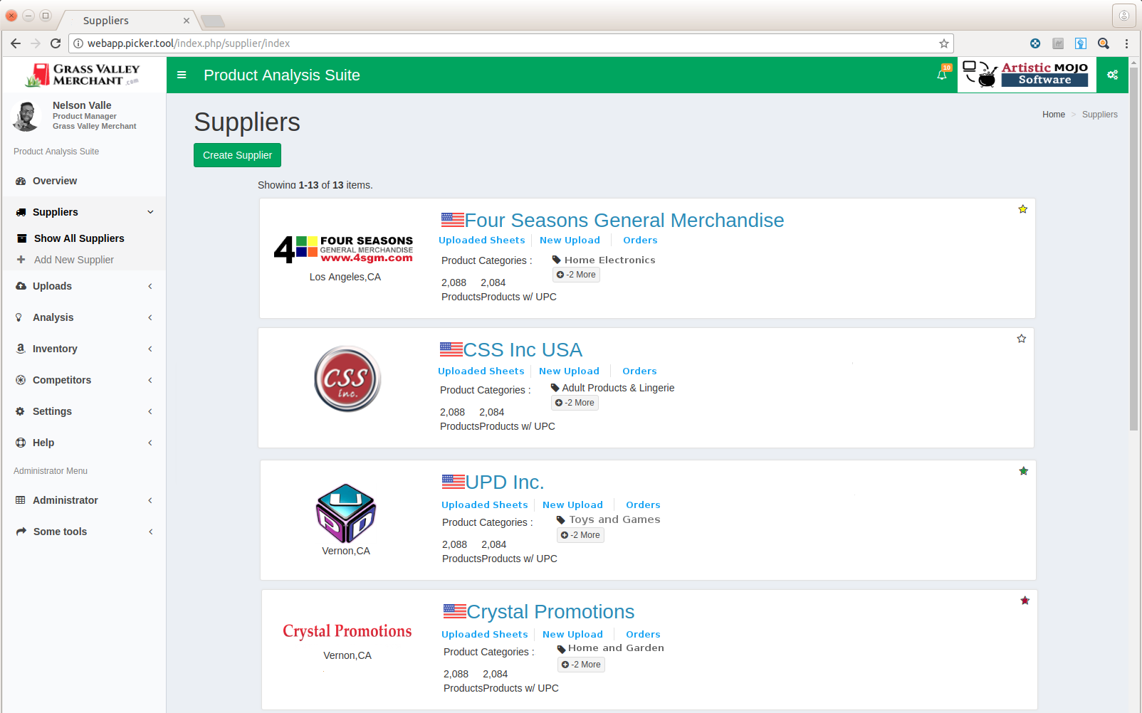Open the notifications bell icon
The width and height of the screenshot is (1142, 713).
click(942, 74)
